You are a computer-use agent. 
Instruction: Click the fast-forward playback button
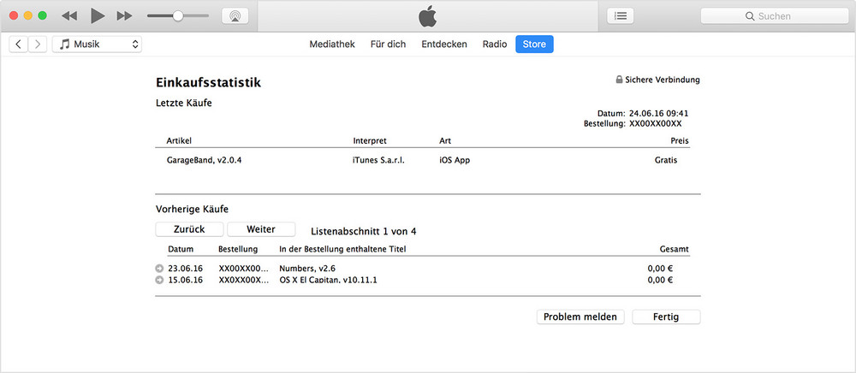click(124, 15)
